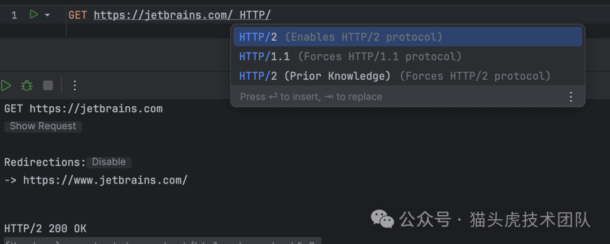This screenshot has width=610, height=244.
Task: Open the https://www.jetbrains.com/ redirect link
Action: pos(105,181)
